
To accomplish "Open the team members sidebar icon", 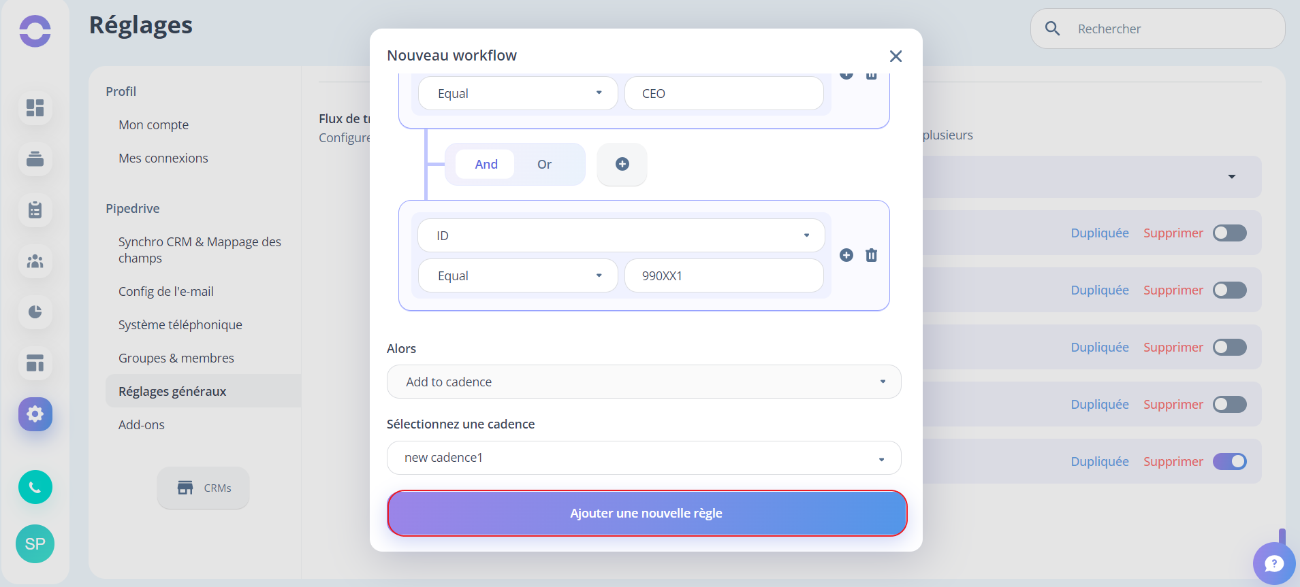I will click(35, 261).
